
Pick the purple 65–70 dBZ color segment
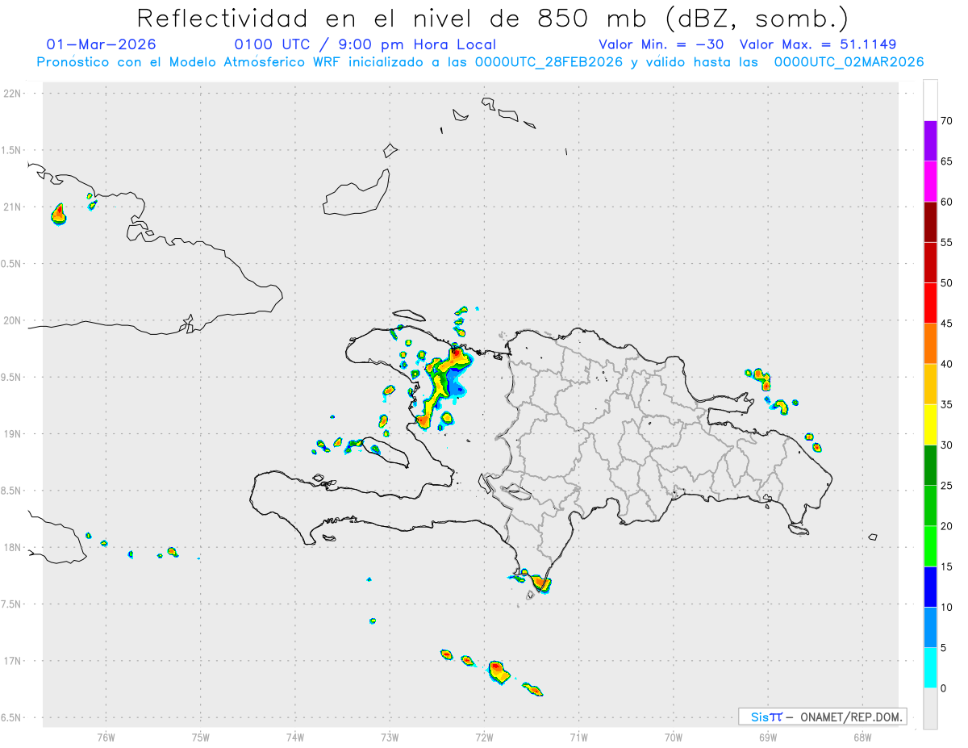(x=930, y=140)
